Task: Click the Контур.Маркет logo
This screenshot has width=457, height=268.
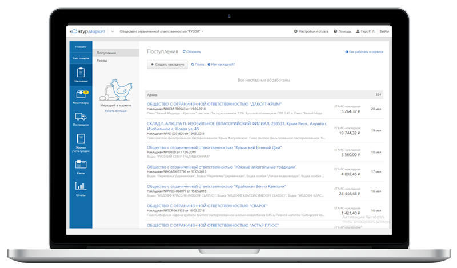Action: pos(87,31)
